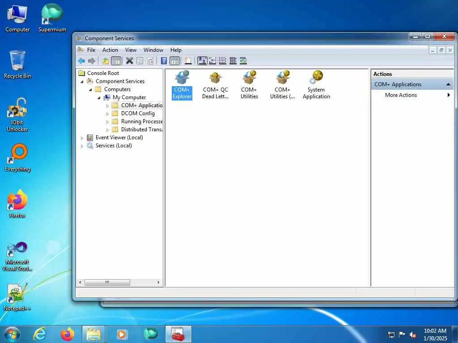
Task: Select DCOM Config folder in tree
Action: pyautogui.click(x=138, y=113)
